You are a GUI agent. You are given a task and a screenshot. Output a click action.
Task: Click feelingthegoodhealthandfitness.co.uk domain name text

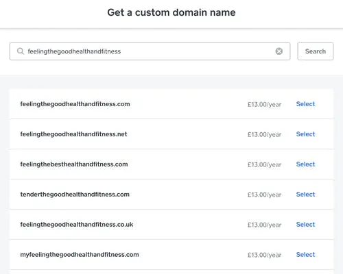click(x=77, y=225)
